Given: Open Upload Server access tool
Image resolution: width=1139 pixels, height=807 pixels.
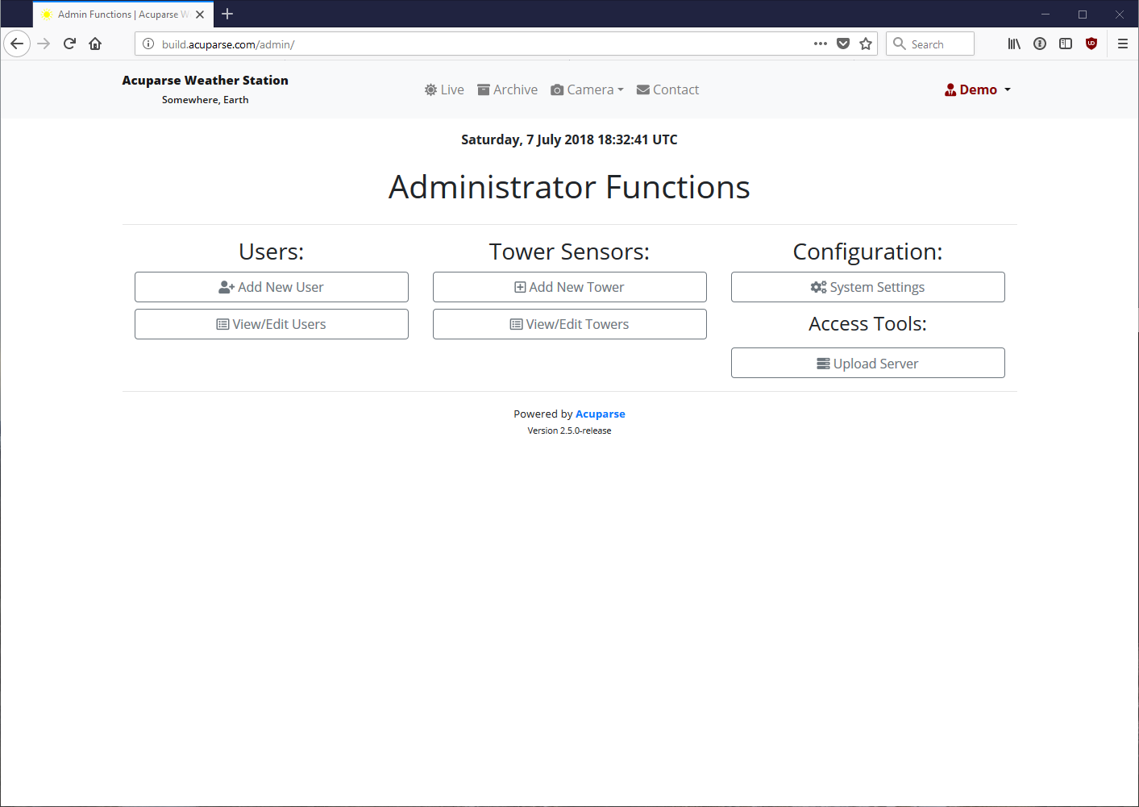Looking at the screenshot, I should click(x=868, y=363).
